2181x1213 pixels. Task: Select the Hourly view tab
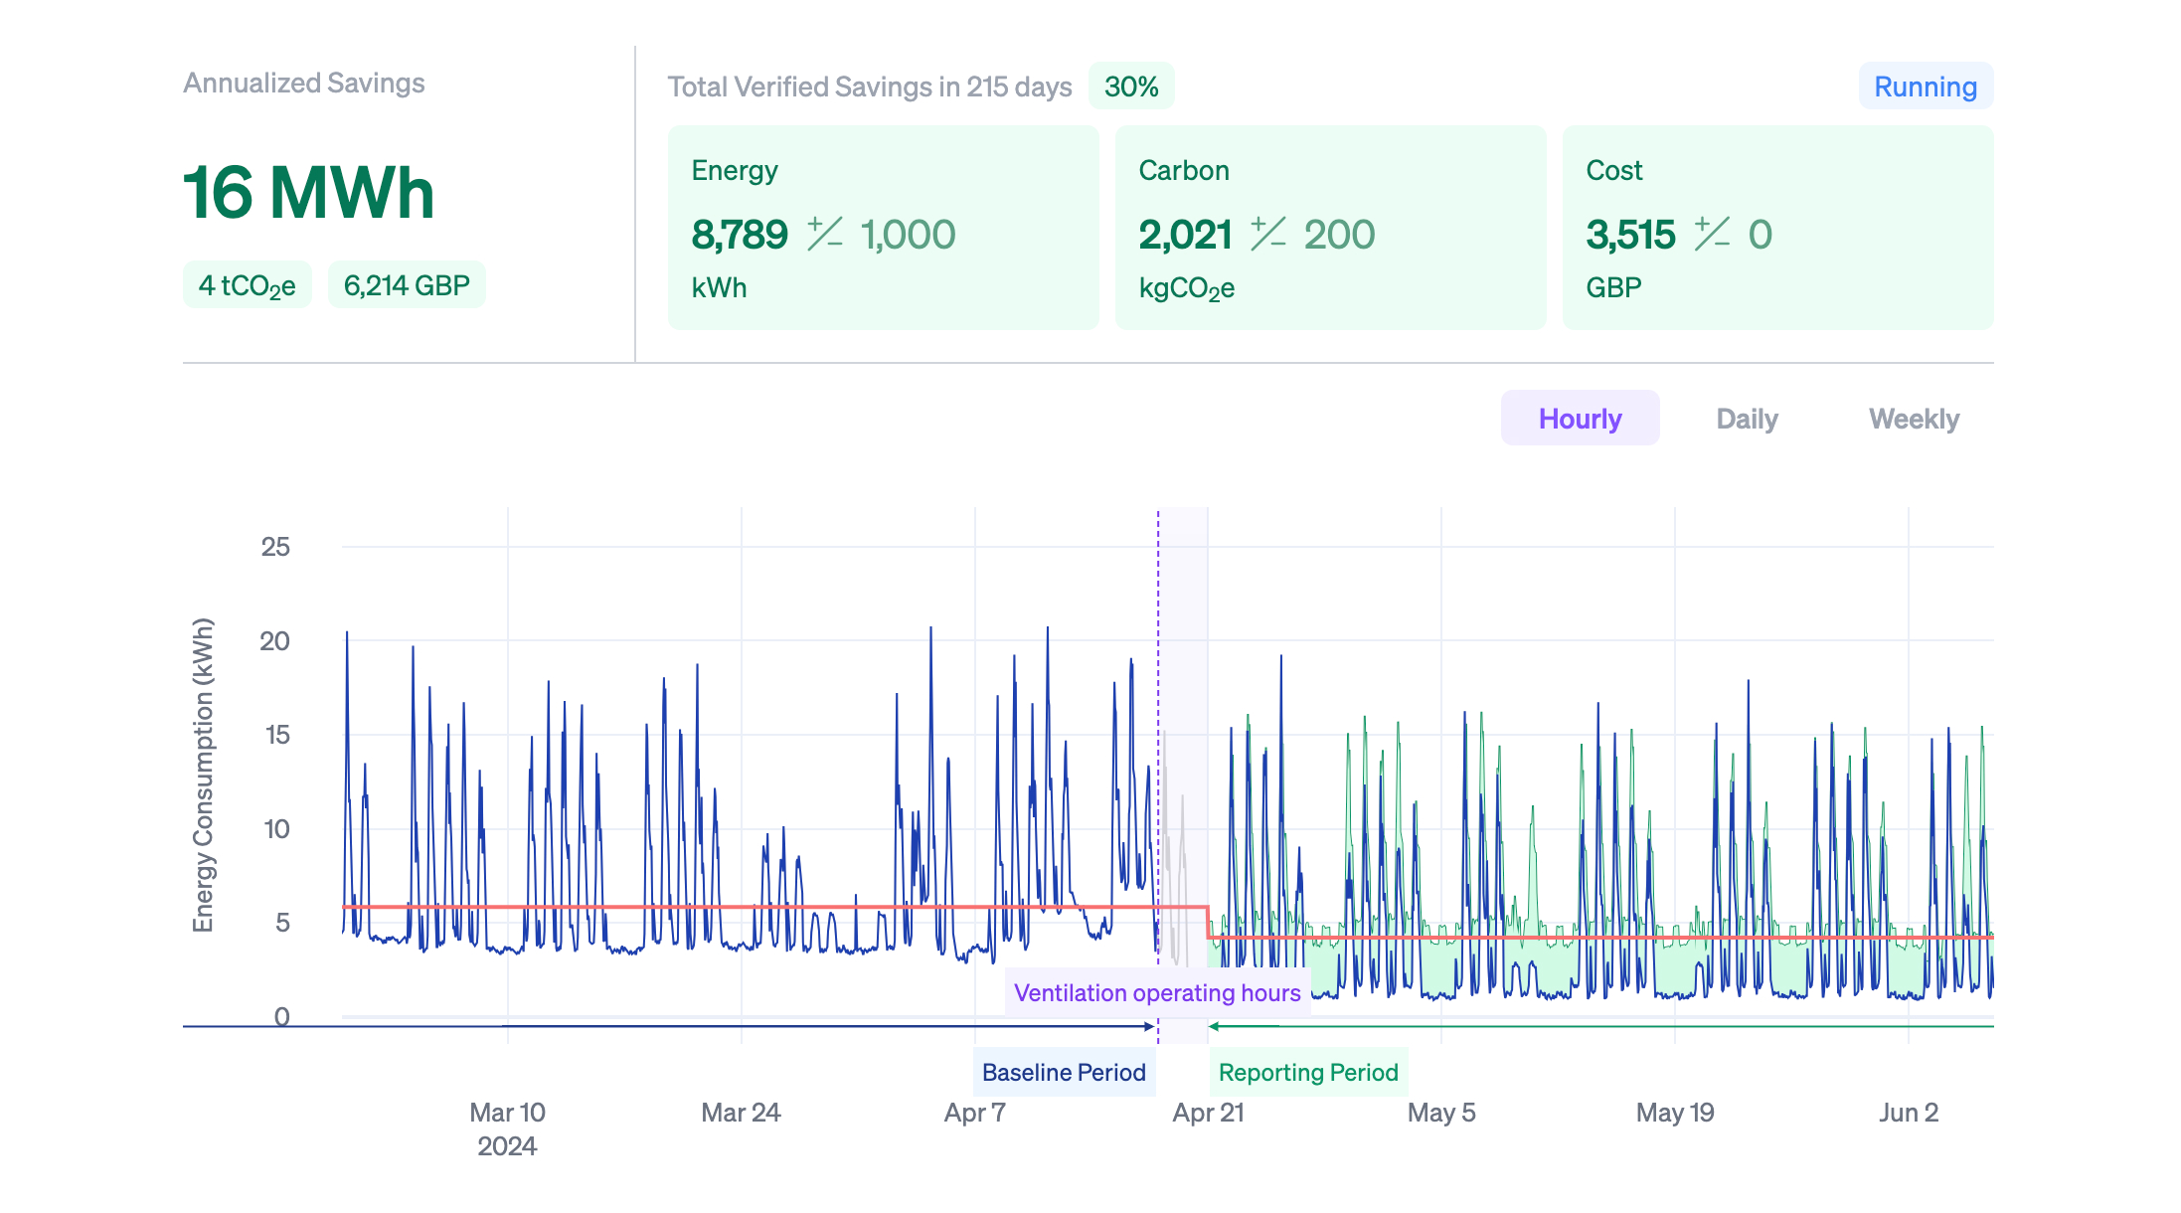(1579, 419)
